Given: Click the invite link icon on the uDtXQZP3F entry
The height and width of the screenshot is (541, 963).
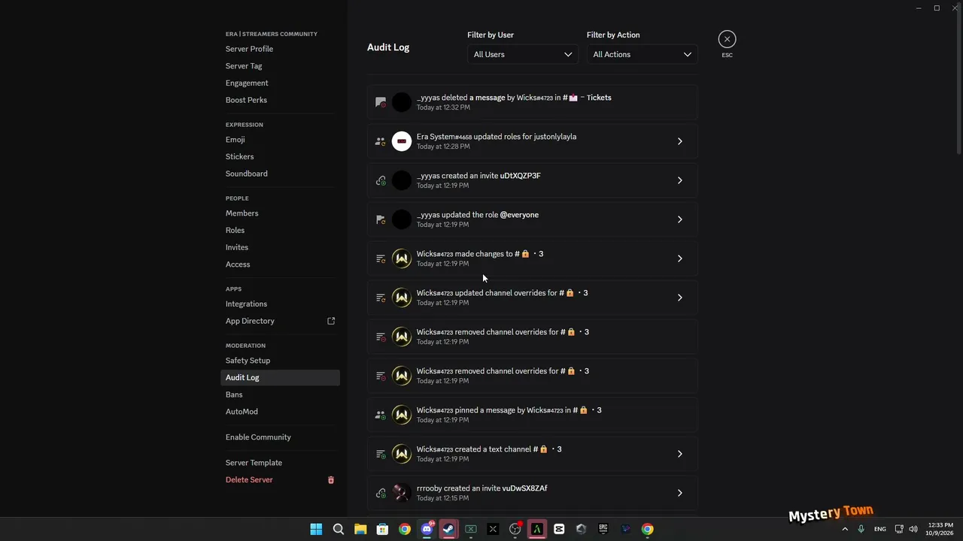Looking at the screenshot, I should pyautogui.click(x=381, y=180).
